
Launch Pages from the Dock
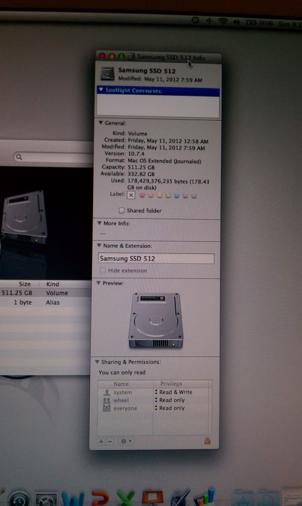180,498
